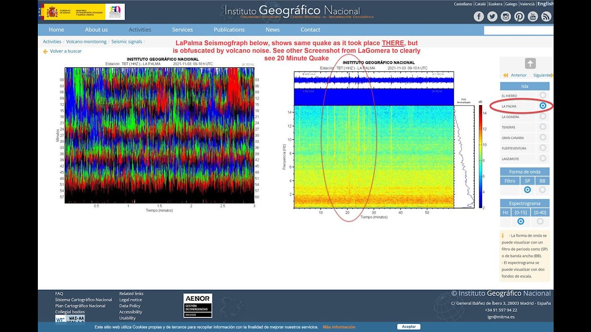The image size is (591, 332).
Task: Click the orange arrow beside Volver a buscar
Action: [45, 52]
